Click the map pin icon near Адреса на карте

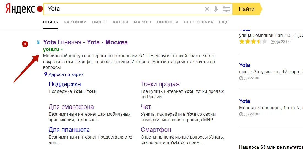46,74
